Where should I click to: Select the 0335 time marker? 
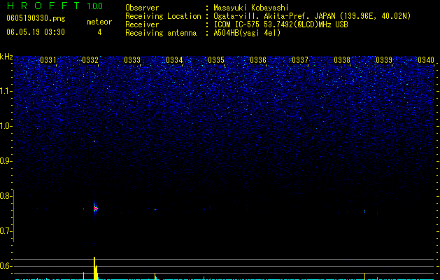216,60
